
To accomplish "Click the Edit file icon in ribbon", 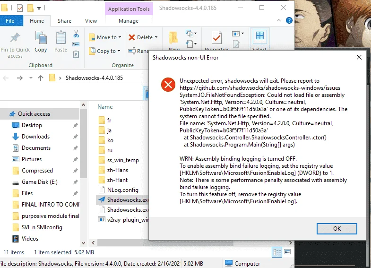I will click(x=236, y=44).
